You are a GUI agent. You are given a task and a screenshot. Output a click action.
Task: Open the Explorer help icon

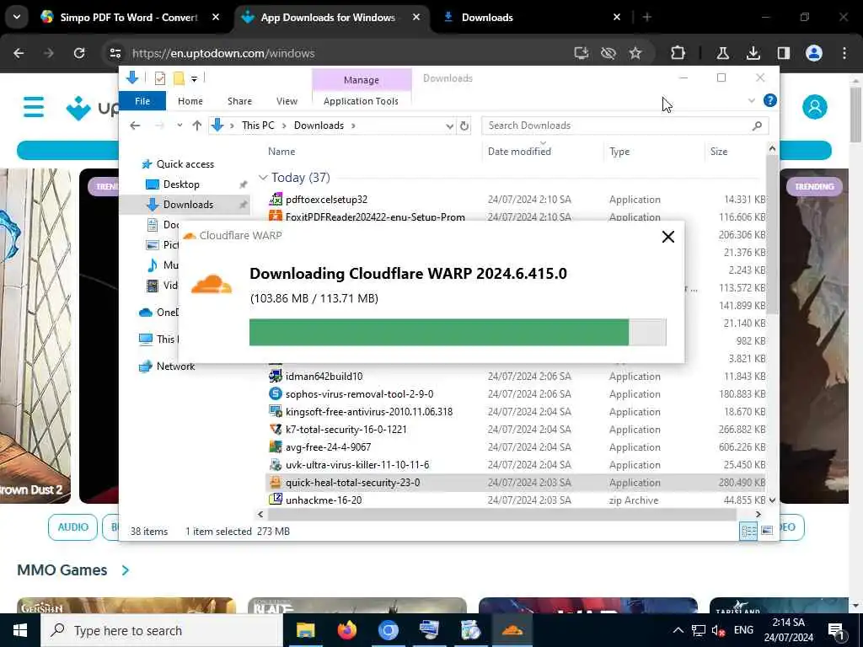click(x=769, y=101)
